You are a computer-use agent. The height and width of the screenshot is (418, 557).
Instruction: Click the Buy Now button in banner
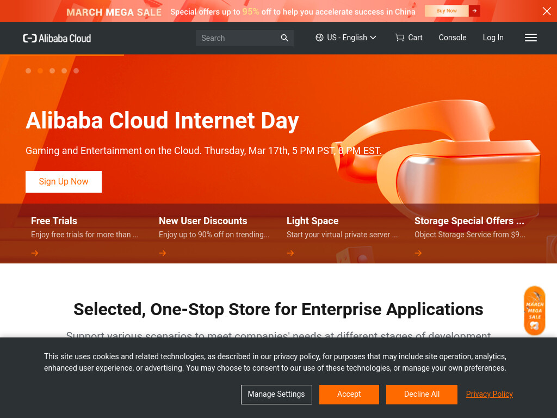point(447,11)
